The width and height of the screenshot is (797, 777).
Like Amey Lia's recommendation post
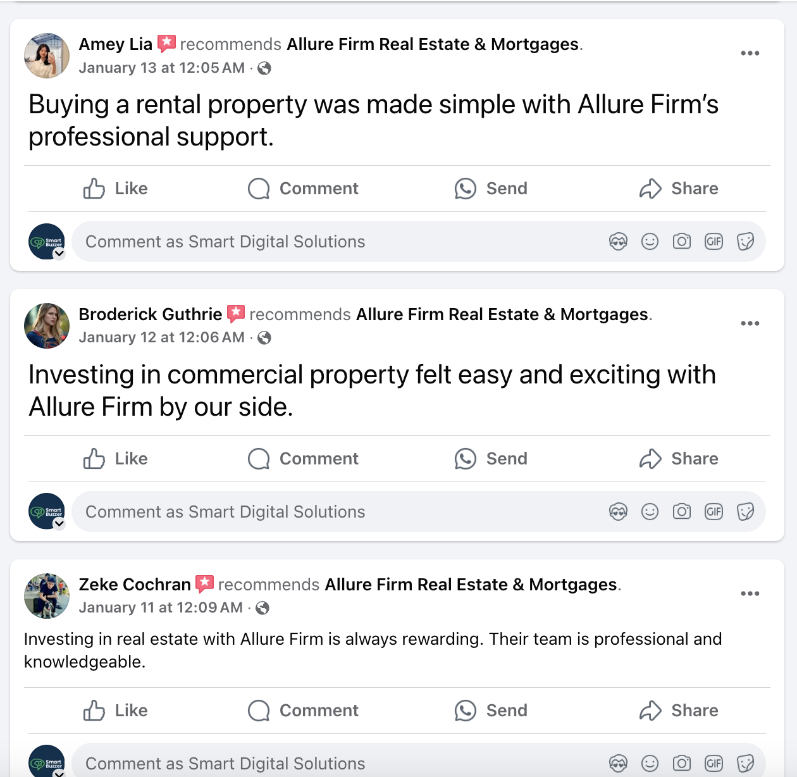116,189
